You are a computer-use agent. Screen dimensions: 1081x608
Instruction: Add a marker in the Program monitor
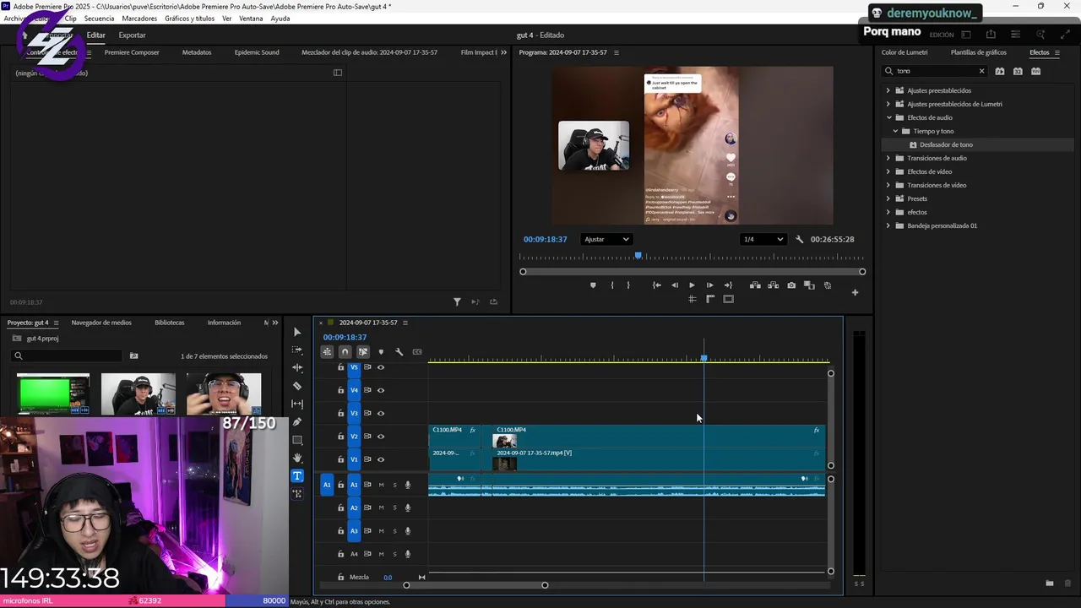coord(593,285)
